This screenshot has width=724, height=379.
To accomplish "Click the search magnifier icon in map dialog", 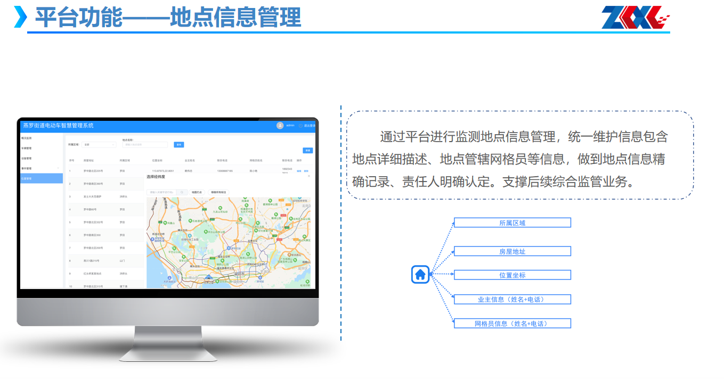I will point(182,192).
